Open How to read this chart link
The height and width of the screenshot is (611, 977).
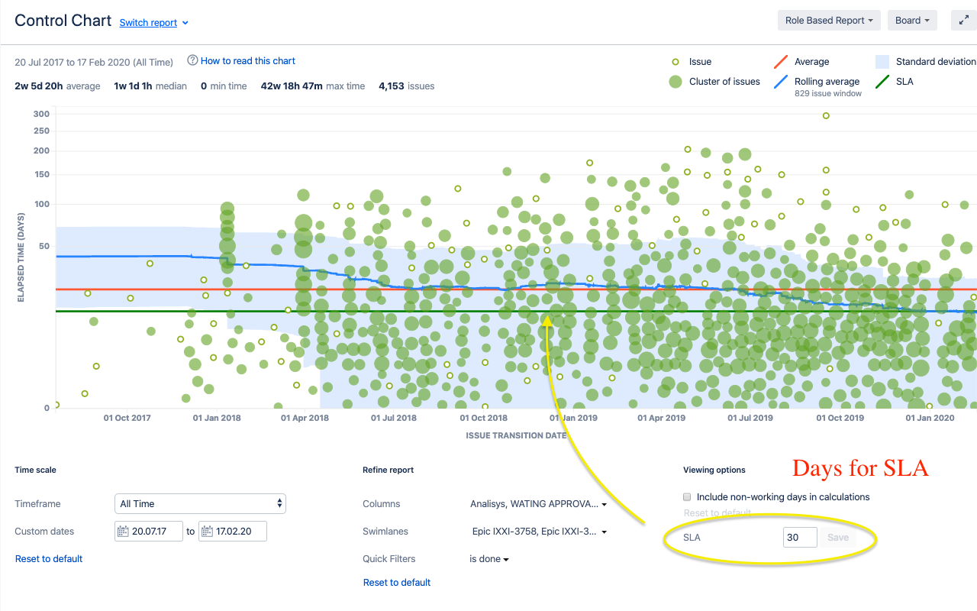click(x=247, y=60)
